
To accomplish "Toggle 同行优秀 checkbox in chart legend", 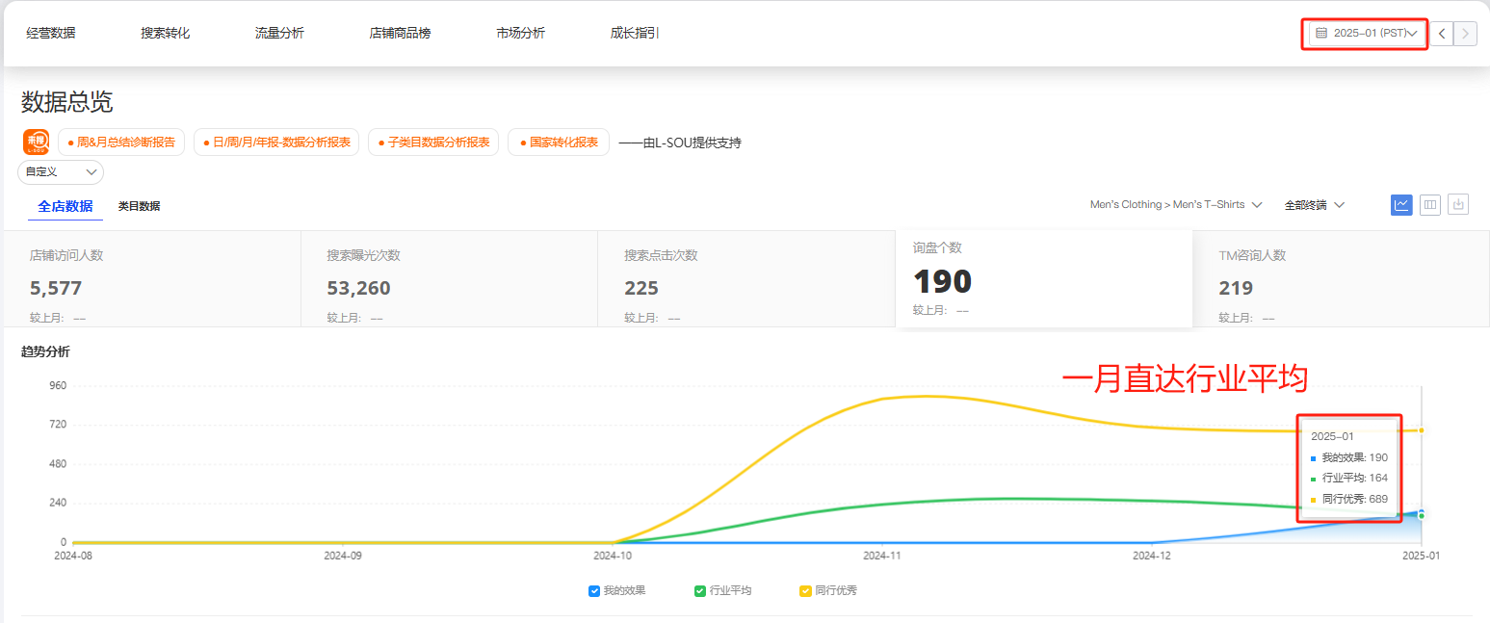I will click(x=805, y=591).
